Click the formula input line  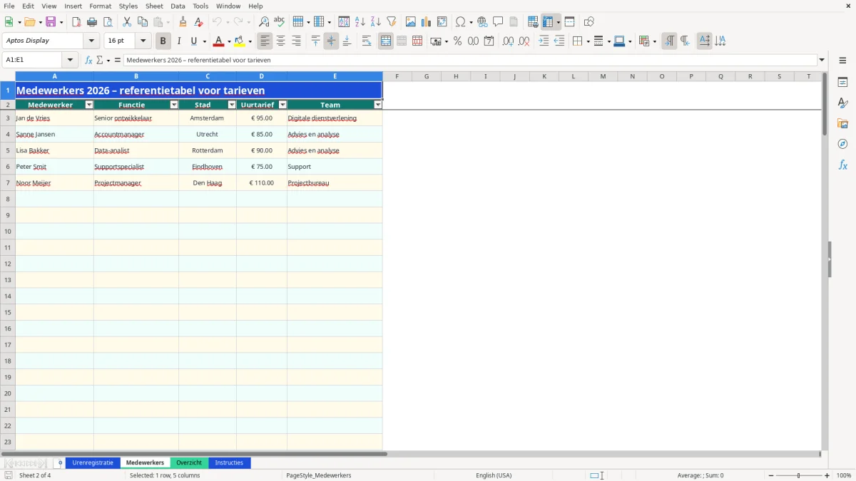tap(470, 61)
